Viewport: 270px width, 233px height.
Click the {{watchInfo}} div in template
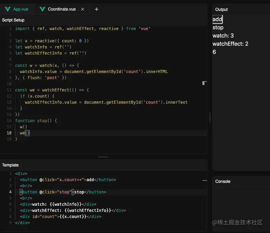58,204
